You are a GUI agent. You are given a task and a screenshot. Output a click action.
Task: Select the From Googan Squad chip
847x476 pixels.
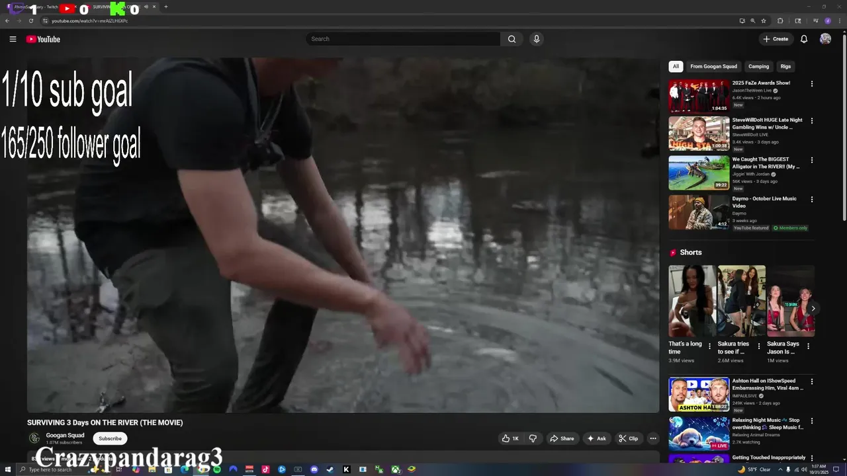click(713, 66)
